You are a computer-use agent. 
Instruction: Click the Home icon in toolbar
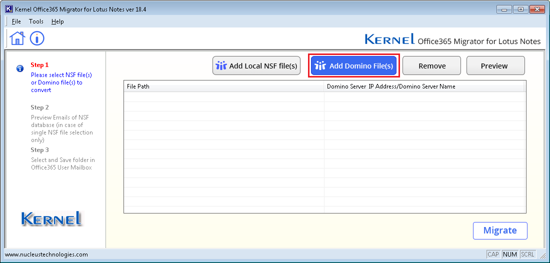[x=17, y=38]
